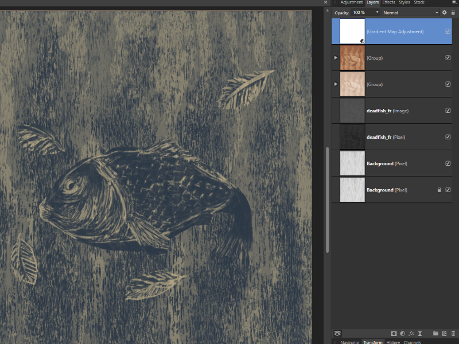
Task: Click "Background (Pixel)" name of the locked layer
Action: pos(387,190)
